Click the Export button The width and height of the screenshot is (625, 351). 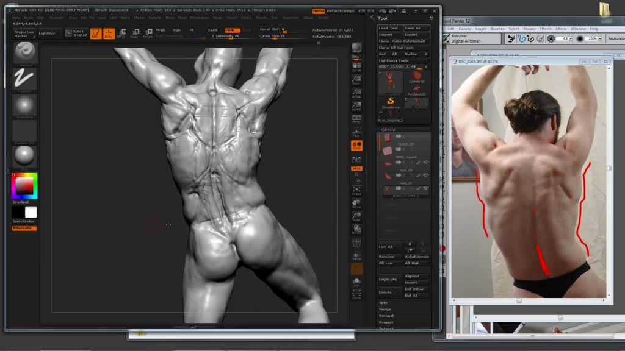[416, 35]
